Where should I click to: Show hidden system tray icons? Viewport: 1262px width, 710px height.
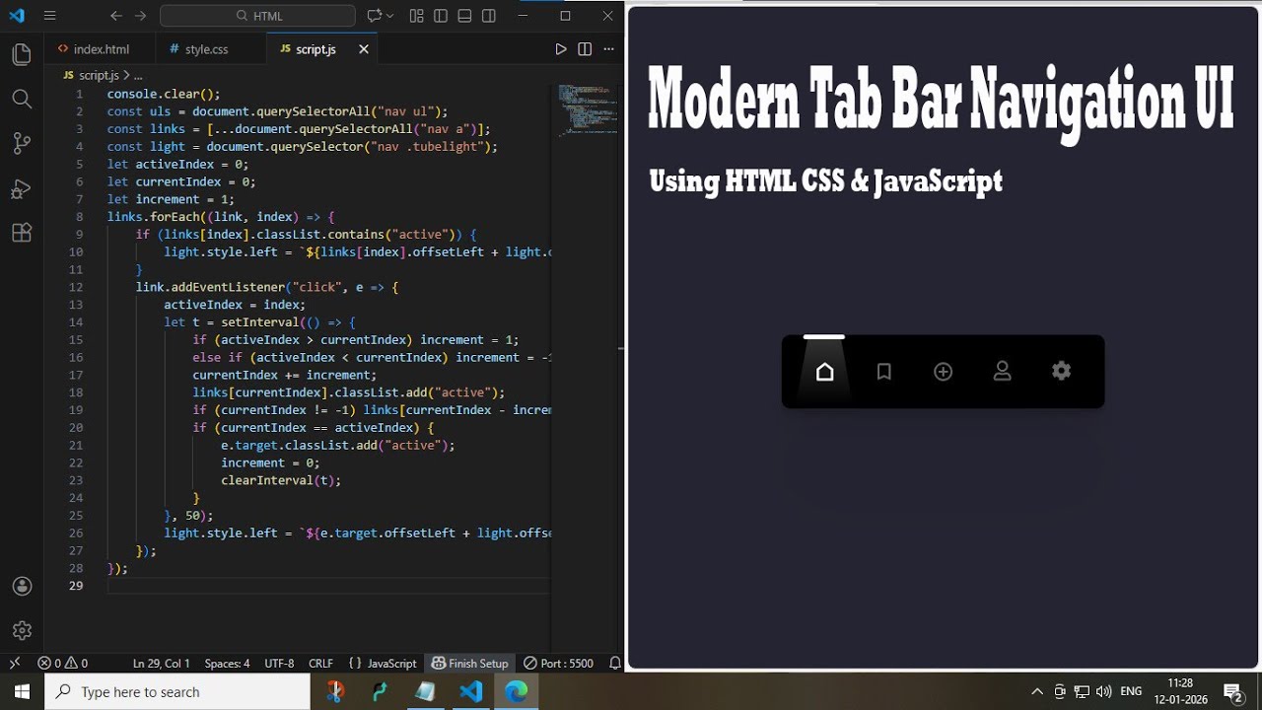[1037, 691]
